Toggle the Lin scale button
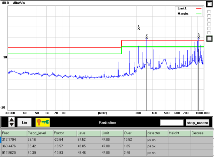The image size is (214, 157). [24, 122]
